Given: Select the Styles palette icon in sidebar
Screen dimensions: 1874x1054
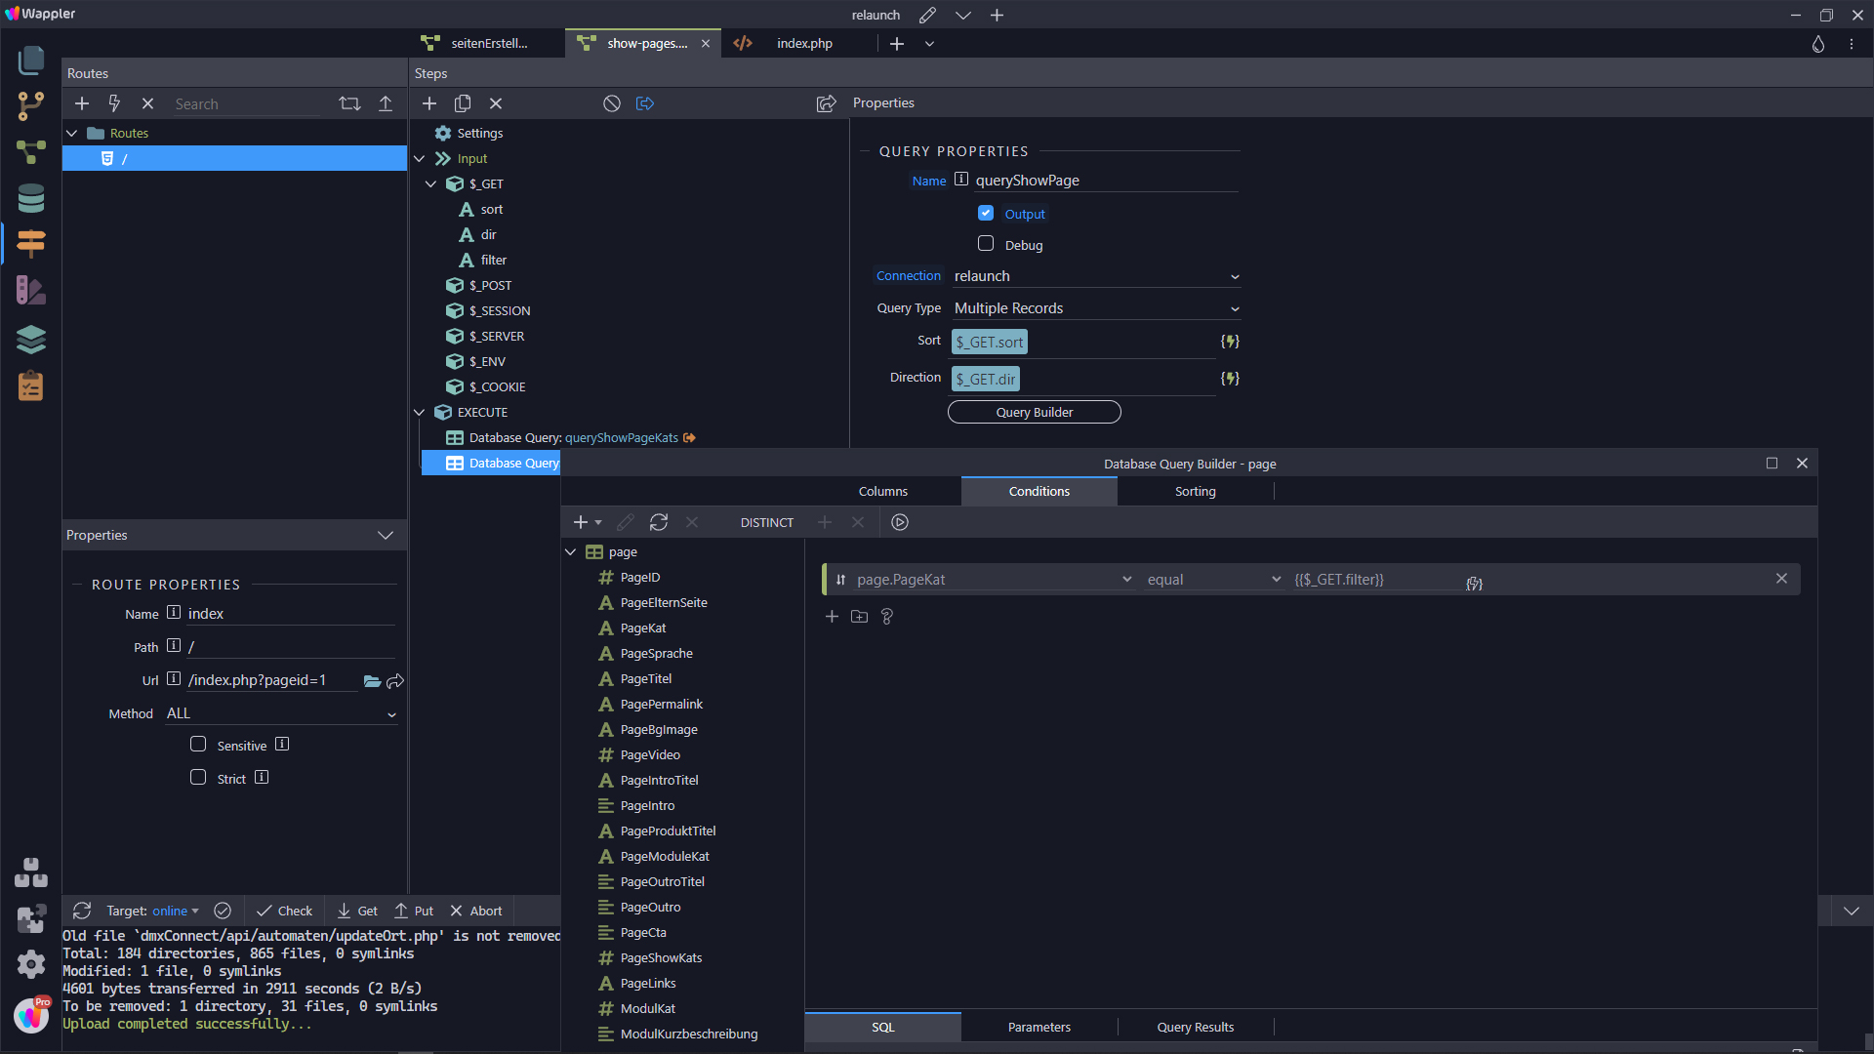Looking at the screenshot, I should tap(31, 290).
